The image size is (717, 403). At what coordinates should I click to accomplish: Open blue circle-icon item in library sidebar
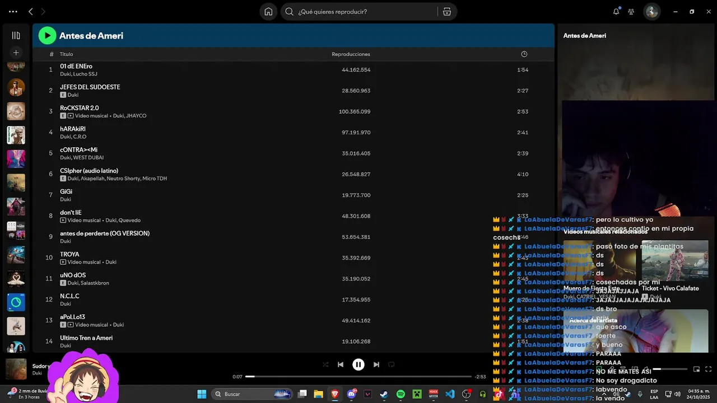pyautogui.click(x=16, y=302)
